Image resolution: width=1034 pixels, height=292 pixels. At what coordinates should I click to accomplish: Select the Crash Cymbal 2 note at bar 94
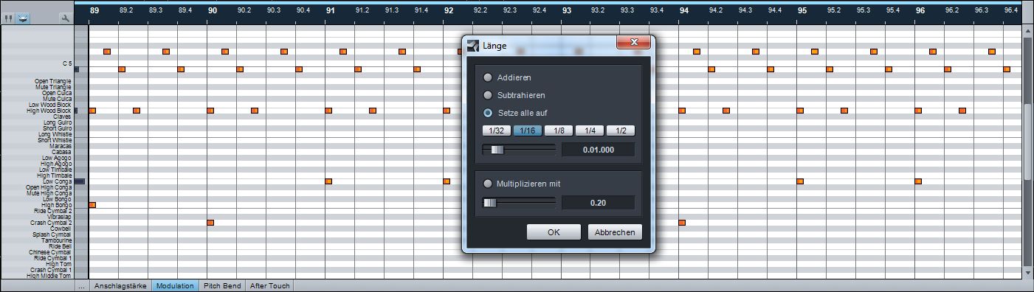pos(682,222)
